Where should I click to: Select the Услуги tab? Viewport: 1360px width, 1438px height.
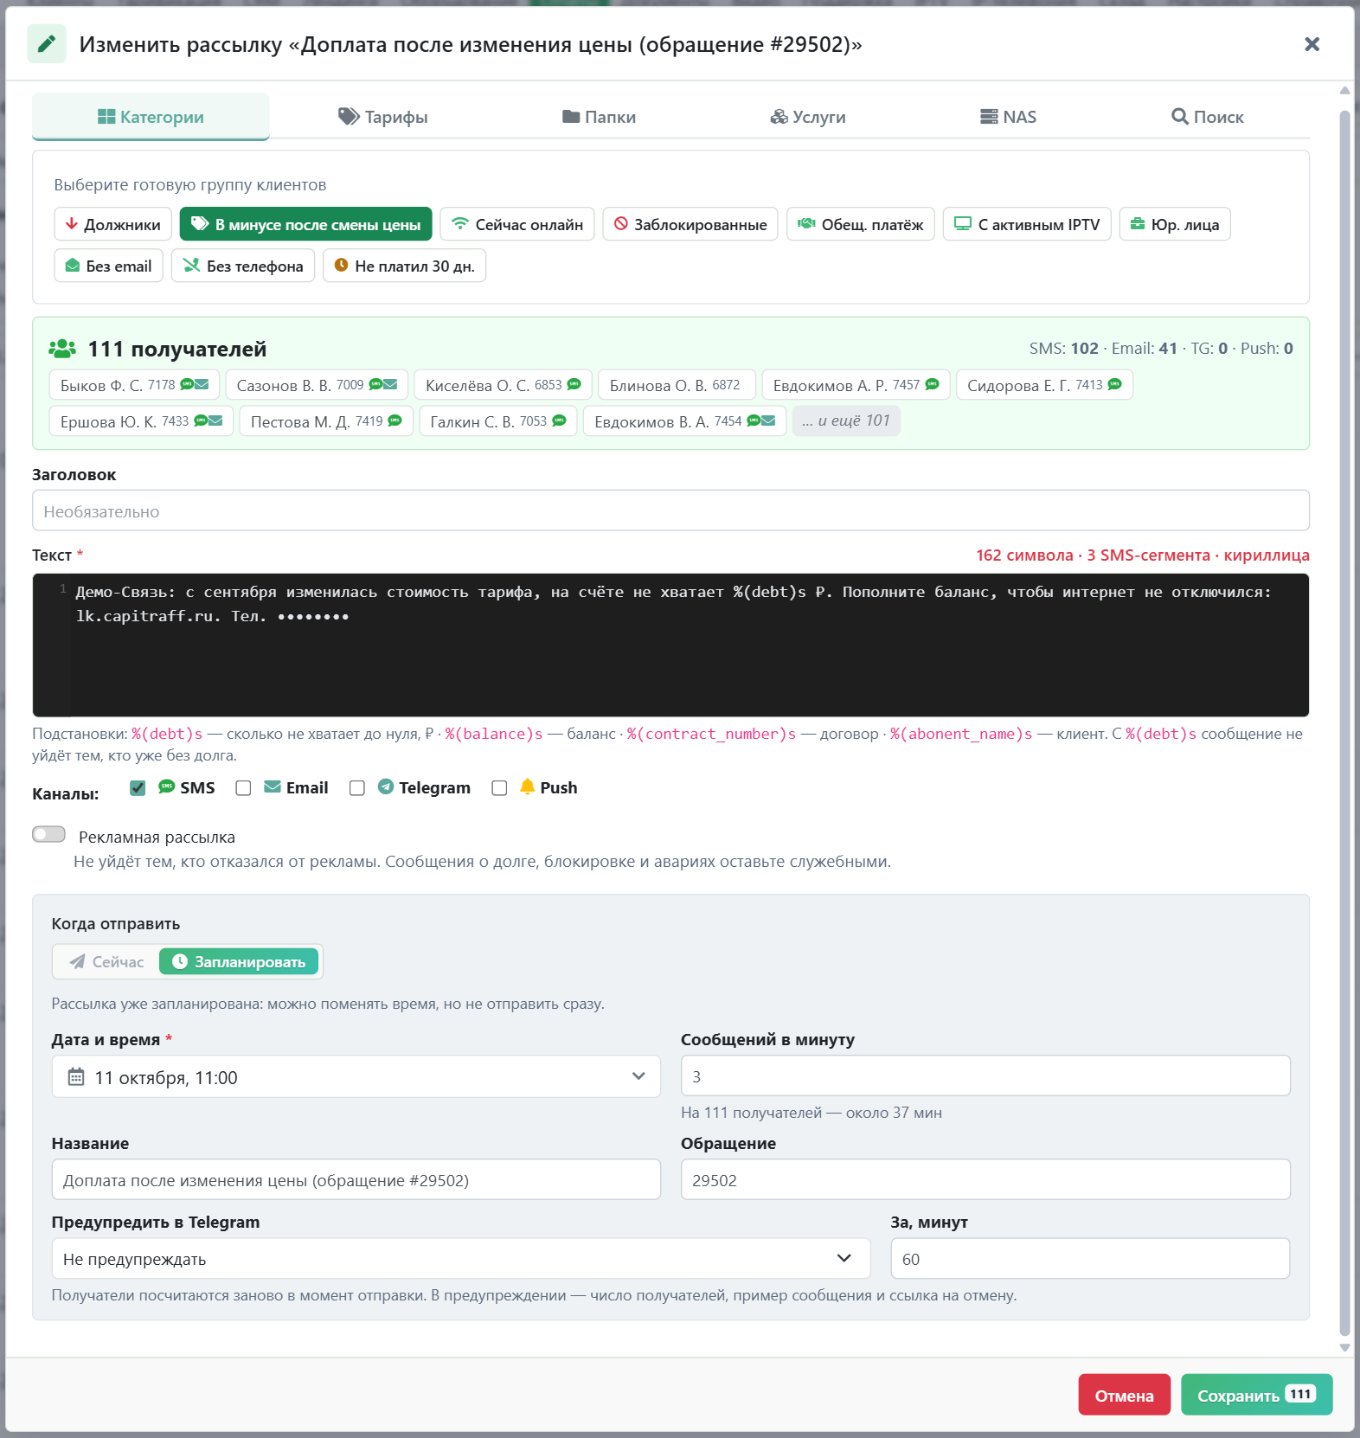point(808,117)
